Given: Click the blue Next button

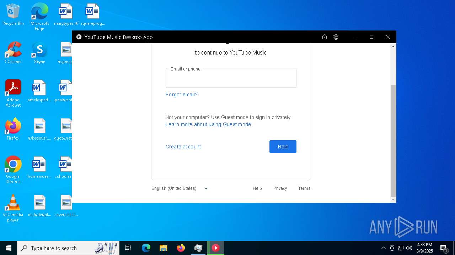Looking at the screenshot, I should [283, 147].
